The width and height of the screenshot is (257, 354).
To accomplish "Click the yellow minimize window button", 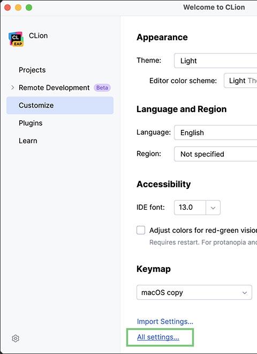I will coord(18,8).
